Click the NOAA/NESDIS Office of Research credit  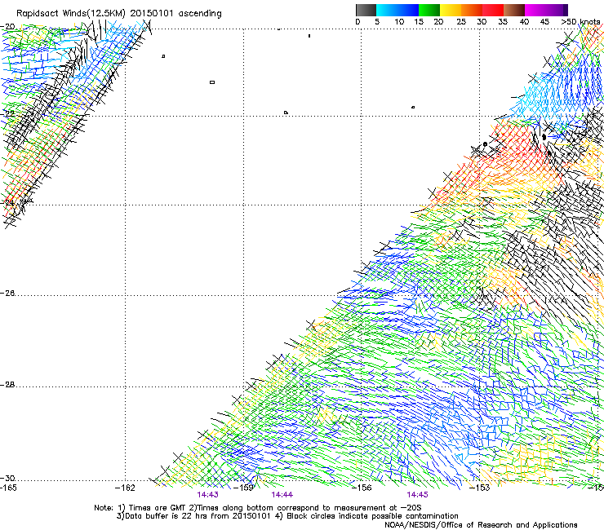[481, 525]
